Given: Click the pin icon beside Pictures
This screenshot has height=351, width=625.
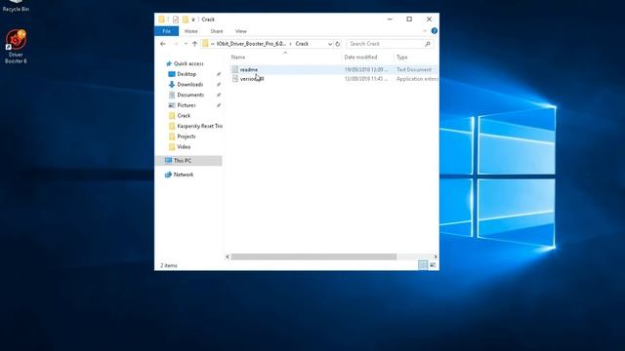Looking at the screenshot, I should point(219,105).
